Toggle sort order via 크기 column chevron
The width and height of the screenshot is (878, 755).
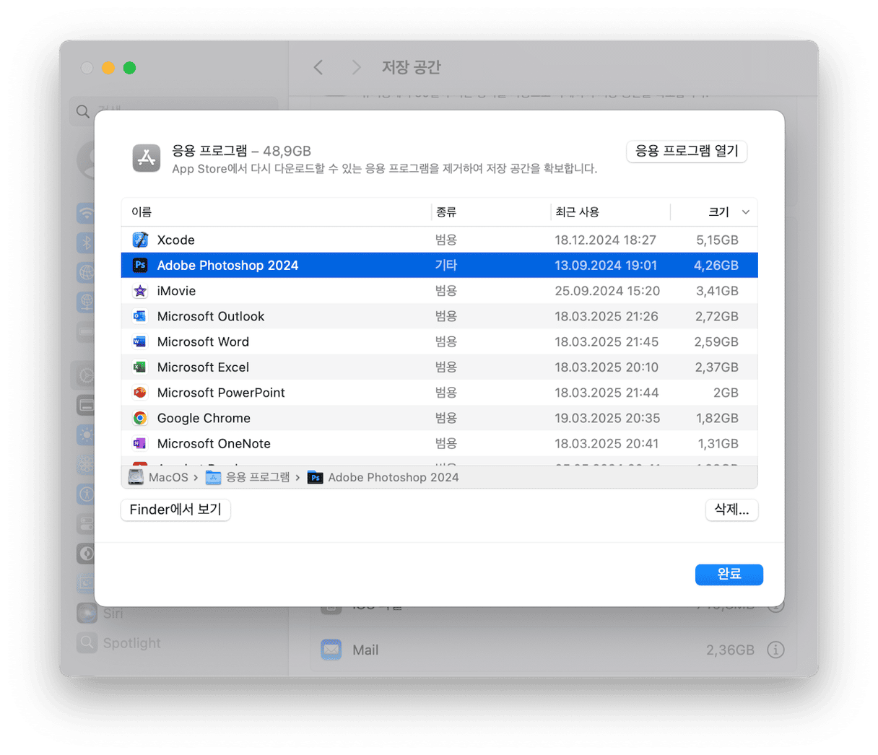pyautogui.click(x=746, y=212)
